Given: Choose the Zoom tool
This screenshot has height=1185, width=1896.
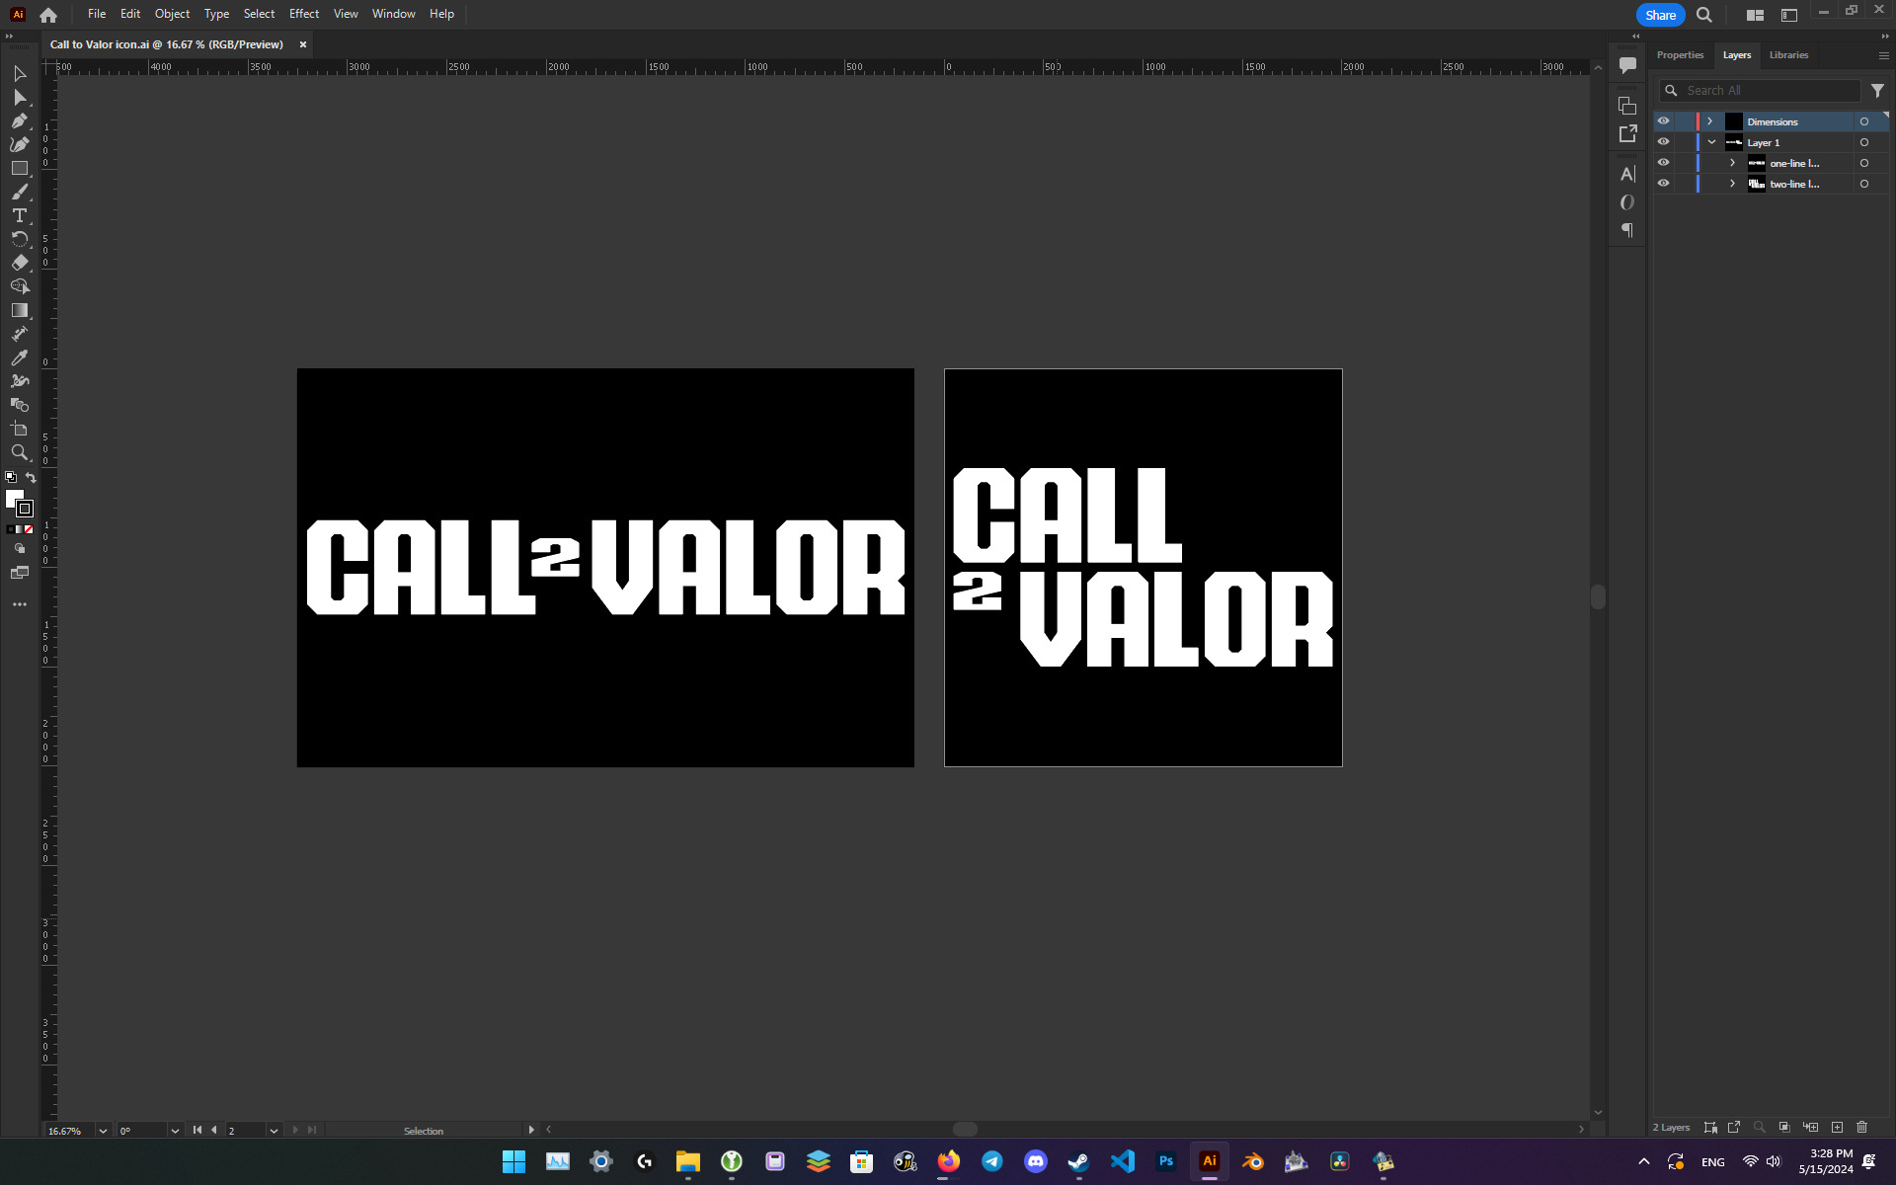Looking at the screenshot, I should pyautogui.click(x=19, y=452).
